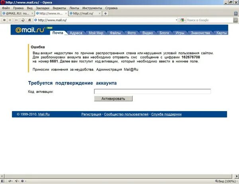Click the Поиск в Google search field
Viewport: 239px width, 184px height.
210,20
